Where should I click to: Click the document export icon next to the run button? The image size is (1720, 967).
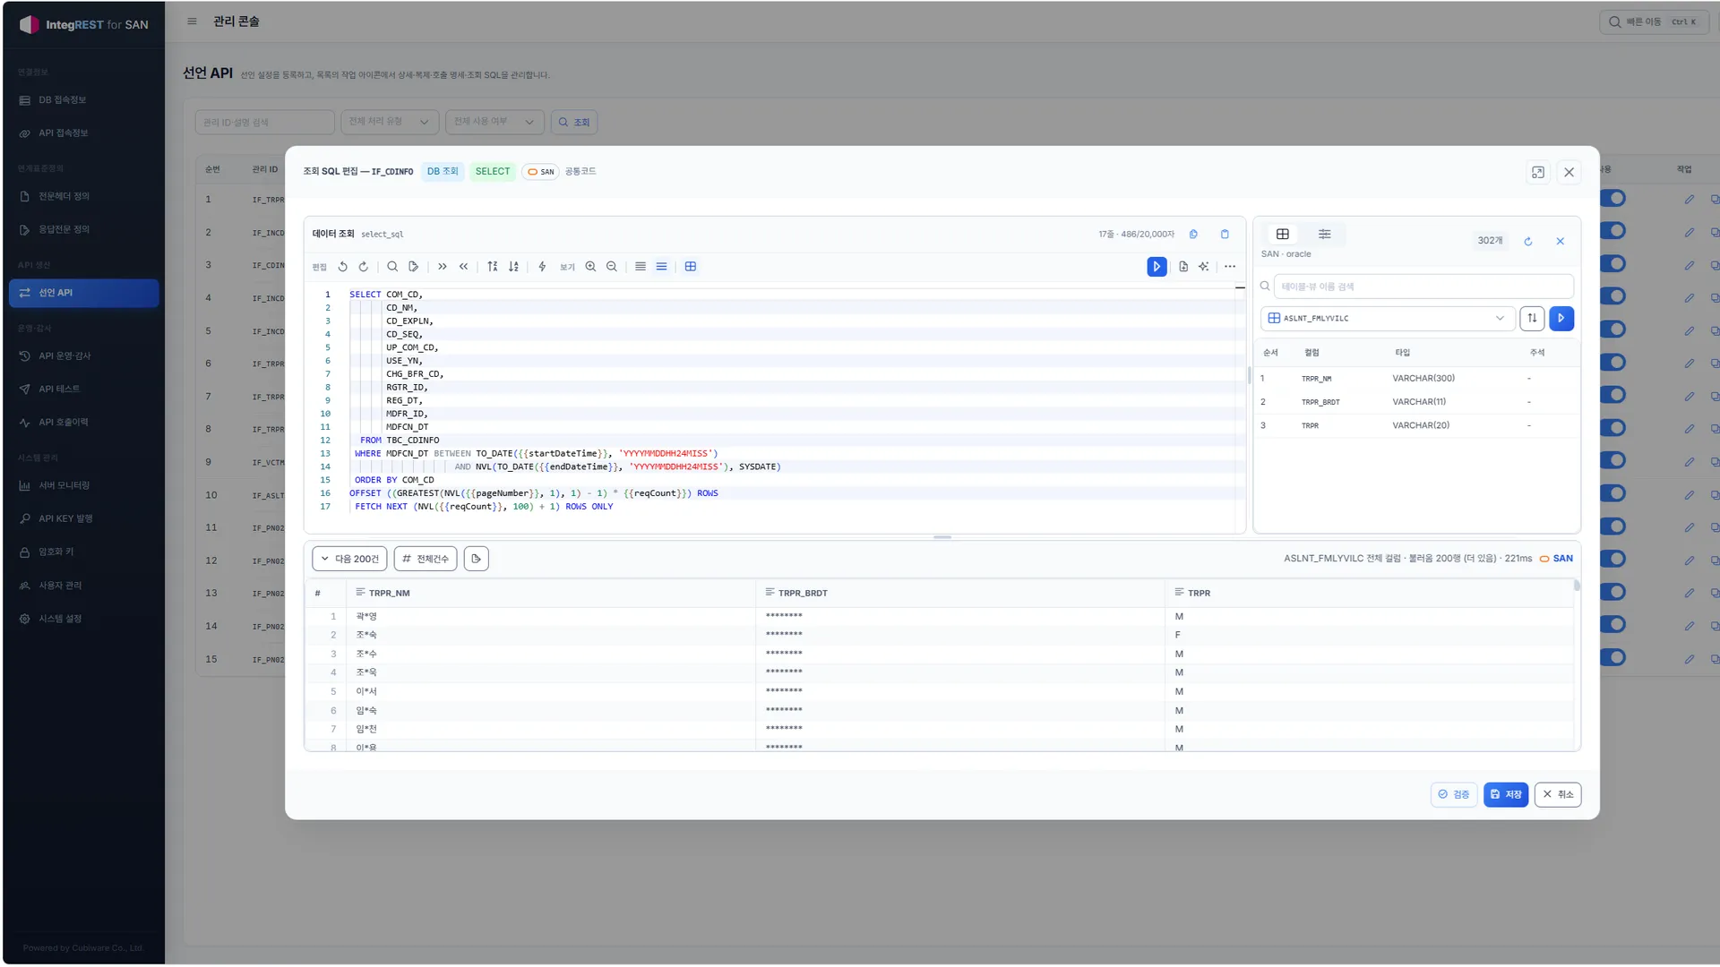[x=1183, y=267]
